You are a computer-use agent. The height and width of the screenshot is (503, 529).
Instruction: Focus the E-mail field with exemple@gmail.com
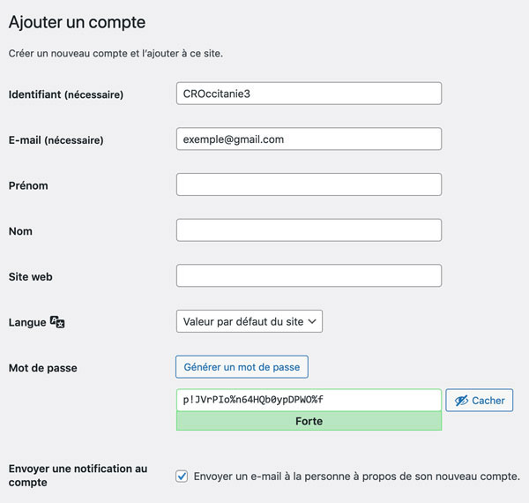(309, 139)
